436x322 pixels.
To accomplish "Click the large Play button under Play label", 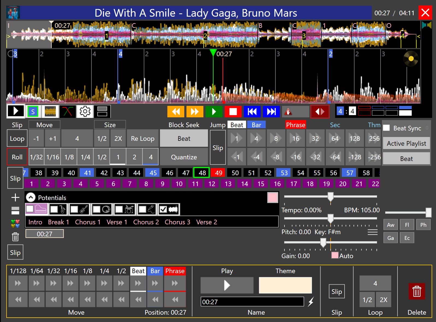I will [x=227, y=285].
